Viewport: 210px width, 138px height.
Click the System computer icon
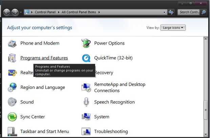[86, 117]
